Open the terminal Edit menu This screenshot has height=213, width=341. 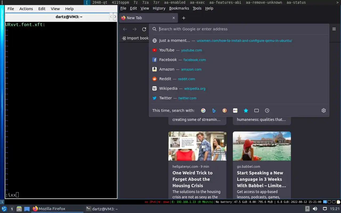tap(42, 9)
